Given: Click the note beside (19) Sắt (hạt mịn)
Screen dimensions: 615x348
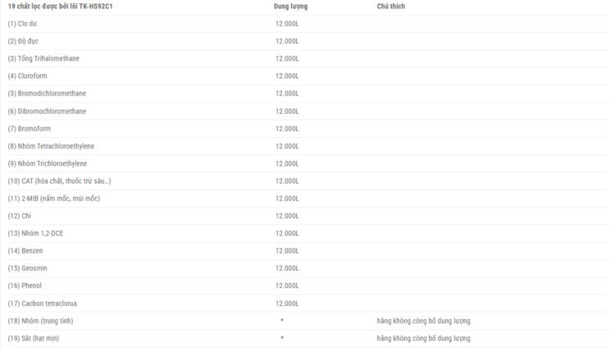Looking at the screenshot, I should tap(424, 338).
